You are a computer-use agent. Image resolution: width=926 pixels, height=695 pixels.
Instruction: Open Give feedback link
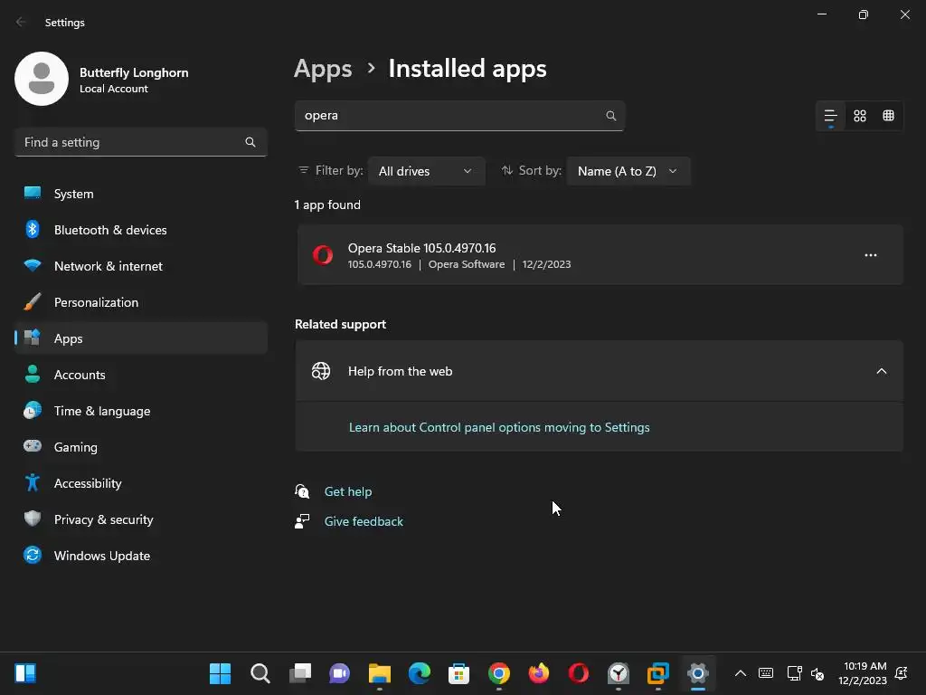point(364,521)
